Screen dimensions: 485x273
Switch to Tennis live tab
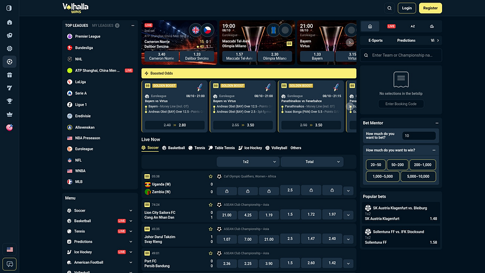196,148
